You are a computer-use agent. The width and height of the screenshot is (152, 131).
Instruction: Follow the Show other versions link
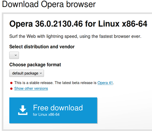[x=31, y=88]
